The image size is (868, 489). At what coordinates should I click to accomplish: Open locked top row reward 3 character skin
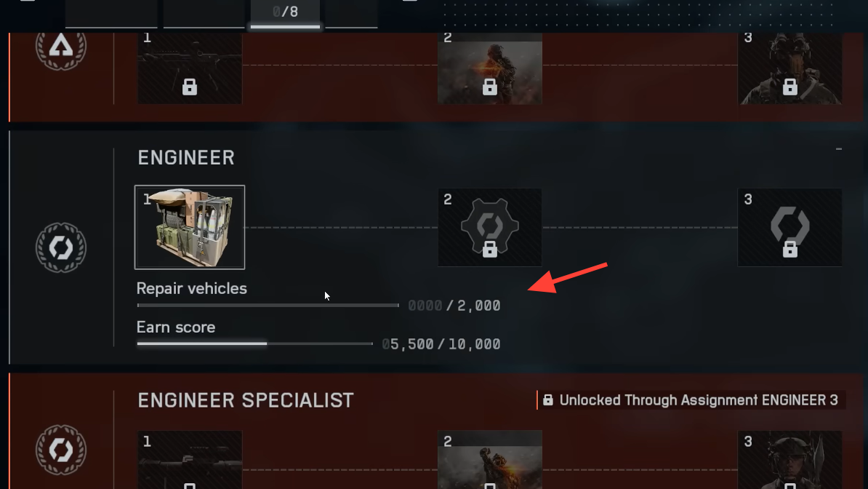tap(789, 68)
